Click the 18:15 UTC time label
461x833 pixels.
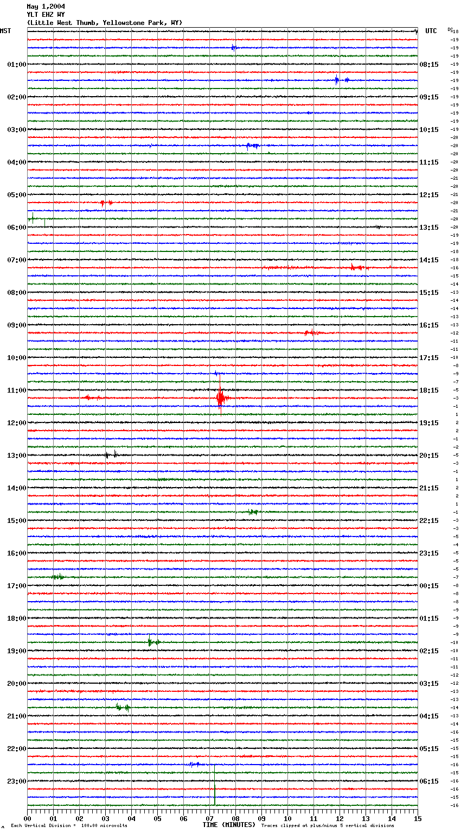pos(429,390)
